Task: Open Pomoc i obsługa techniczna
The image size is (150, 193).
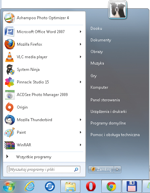Action: point(115,135)
